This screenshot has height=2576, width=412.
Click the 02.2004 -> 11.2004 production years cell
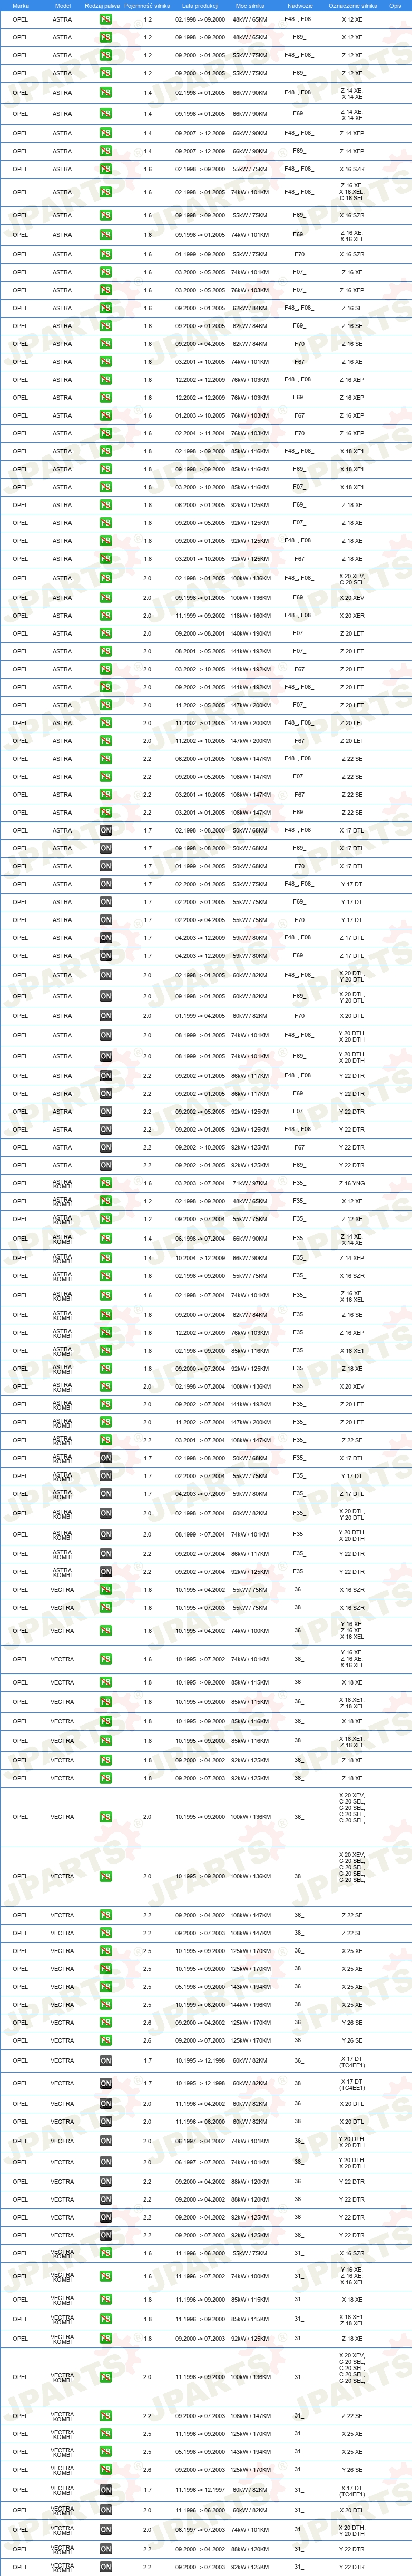(200, 433)
